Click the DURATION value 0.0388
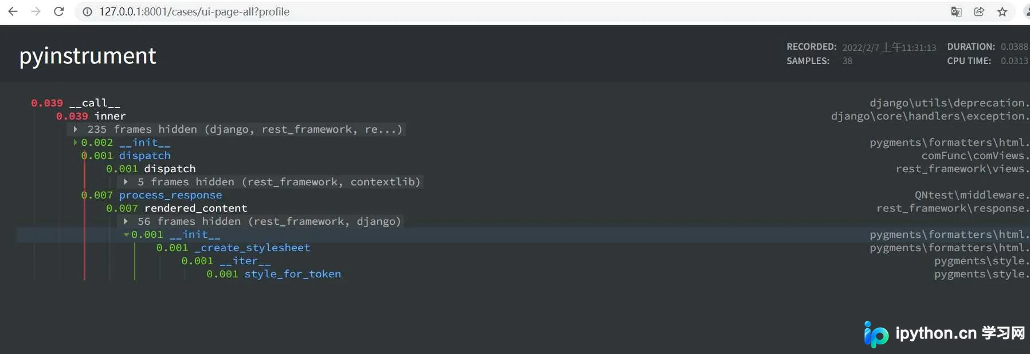The image size is (1030, 354). 1015,47
